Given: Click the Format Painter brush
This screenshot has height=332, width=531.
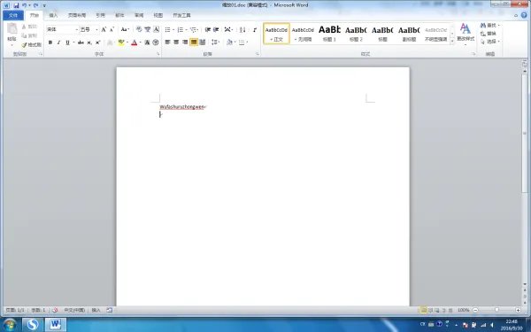Looking at the screenshot, I should [31, 45].
